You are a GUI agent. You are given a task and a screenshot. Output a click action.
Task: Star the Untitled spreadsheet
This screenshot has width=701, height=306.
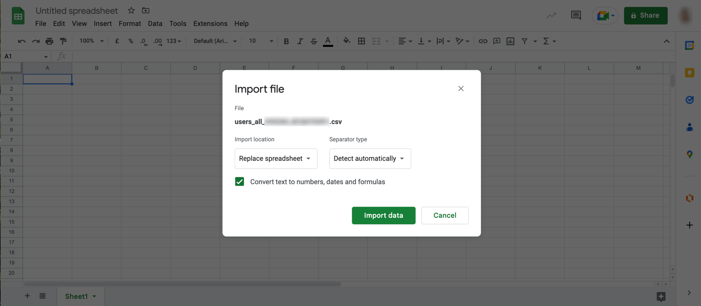coord(131,10)
